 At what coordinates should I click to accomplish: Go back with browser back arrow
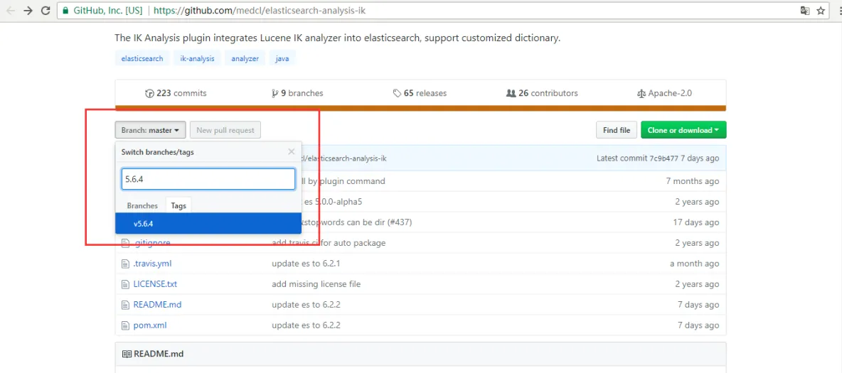point(10,10)
